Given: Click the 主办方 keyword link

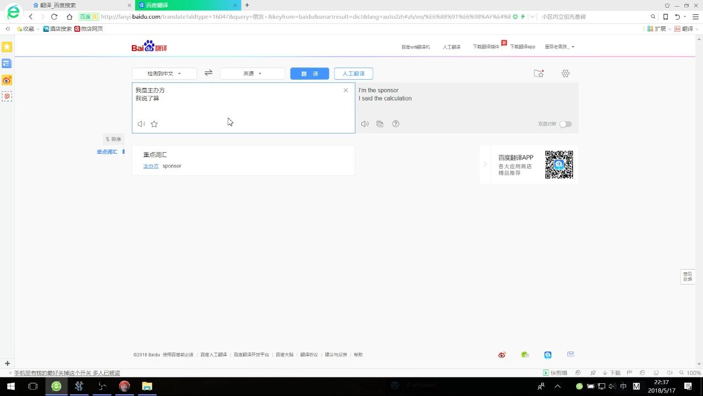Looking at the screenshot, I should coord(150,166).
